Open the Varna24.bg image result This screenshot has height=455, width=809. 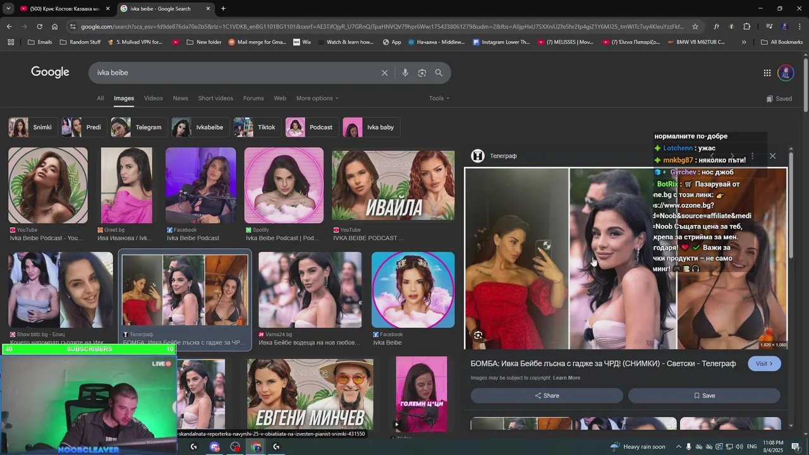(310, 290)
